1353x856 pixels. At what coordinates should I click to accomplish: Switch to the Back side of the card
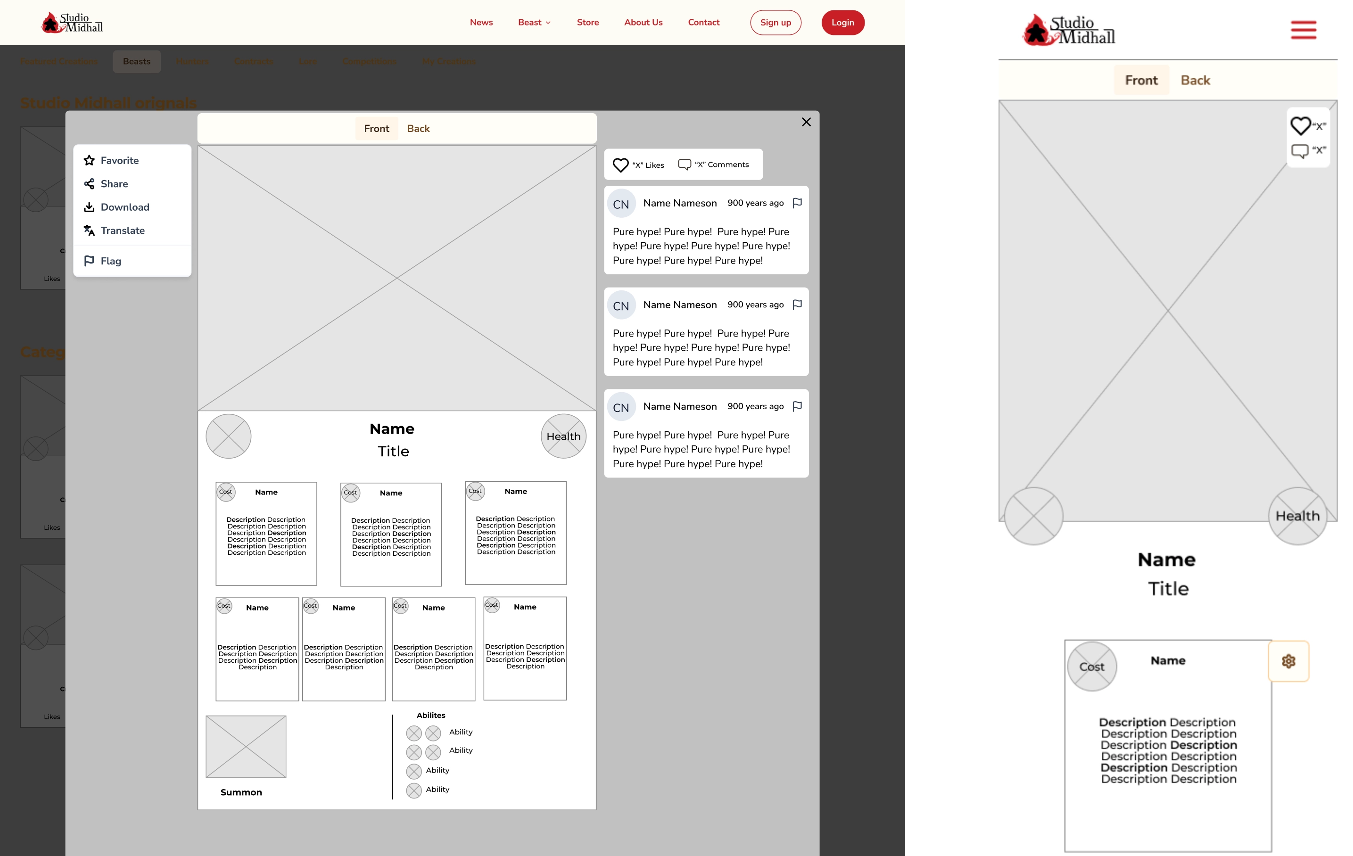point(418,128)
